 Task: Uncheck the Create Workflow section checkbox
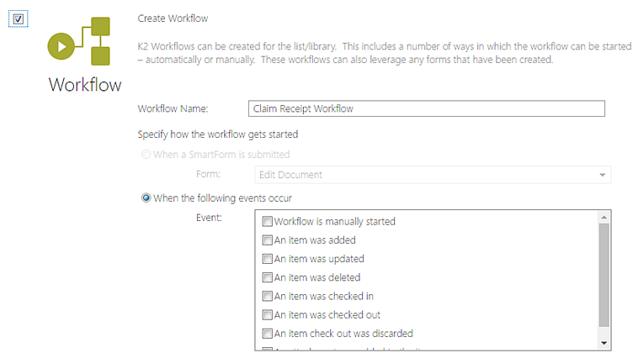click(19, 19)
